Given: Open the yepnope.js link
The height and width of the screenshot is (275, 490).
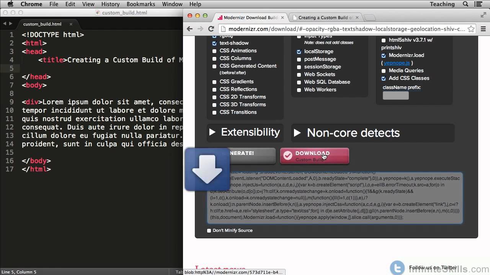Looking at the screenshot, I should [x=397, y=63].
